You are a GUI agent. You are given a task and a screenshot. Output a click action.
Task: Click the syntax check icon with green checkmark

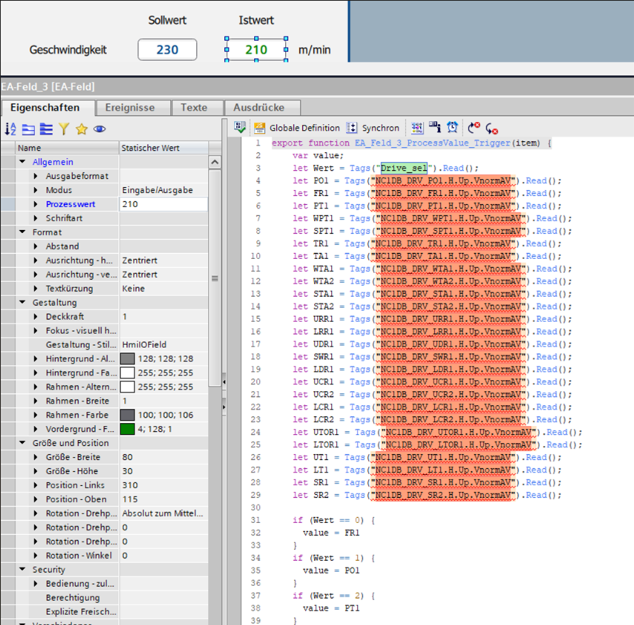click(240, 127)
